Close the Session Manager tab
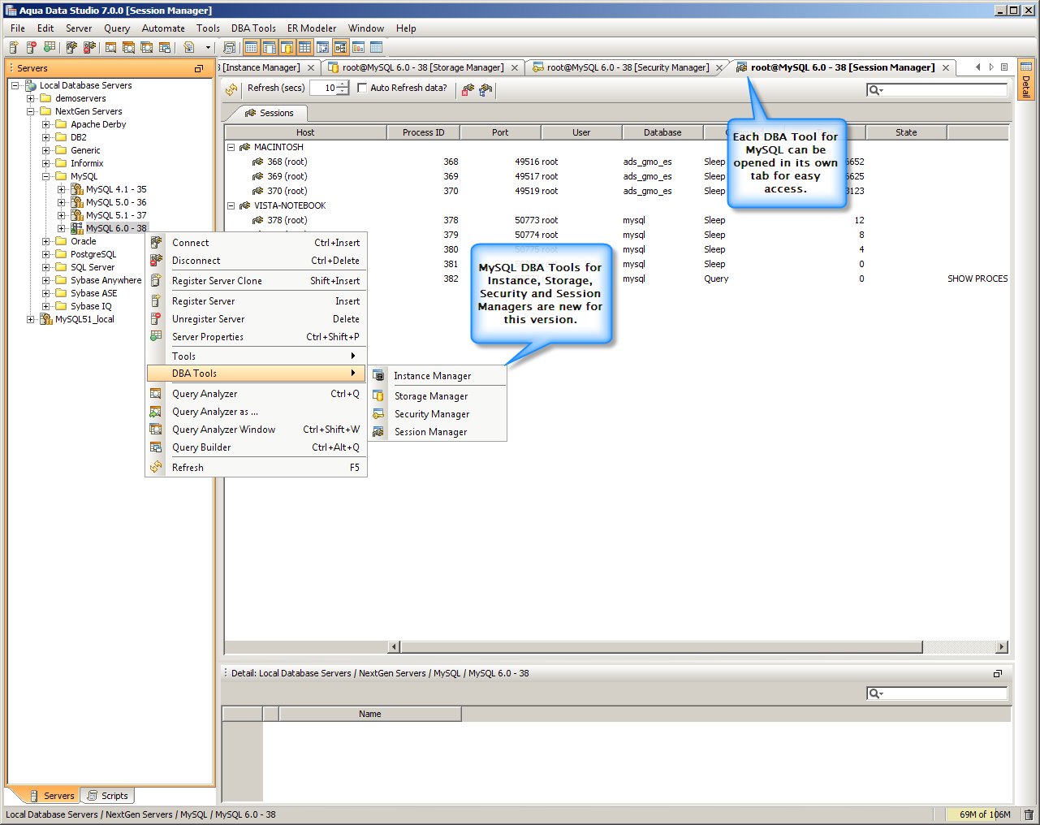Screen dimensions: 1040x825 946,68
